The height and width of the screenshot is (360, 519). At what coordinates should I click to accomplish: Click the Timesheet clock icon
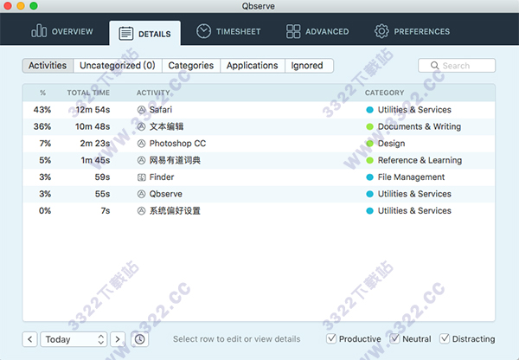point(203,31)
